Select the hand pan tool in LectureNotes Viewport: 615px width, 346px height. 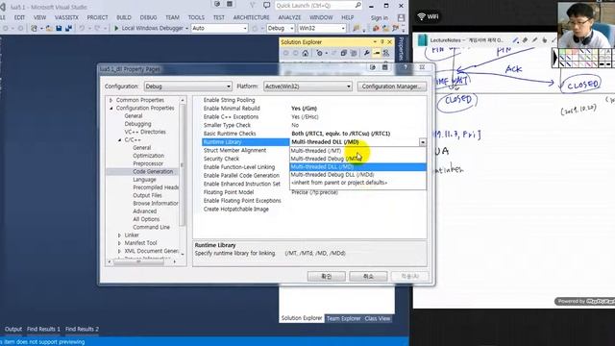pyautogui.click(x=545, y=40)
